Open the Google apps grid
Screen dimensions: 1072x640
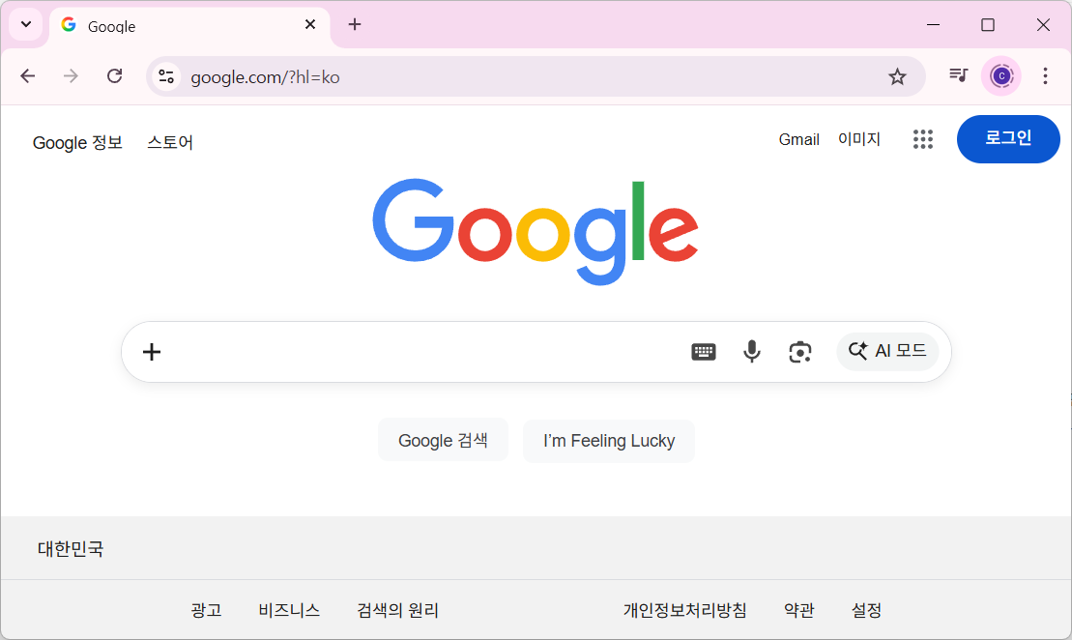coord(923,139)
